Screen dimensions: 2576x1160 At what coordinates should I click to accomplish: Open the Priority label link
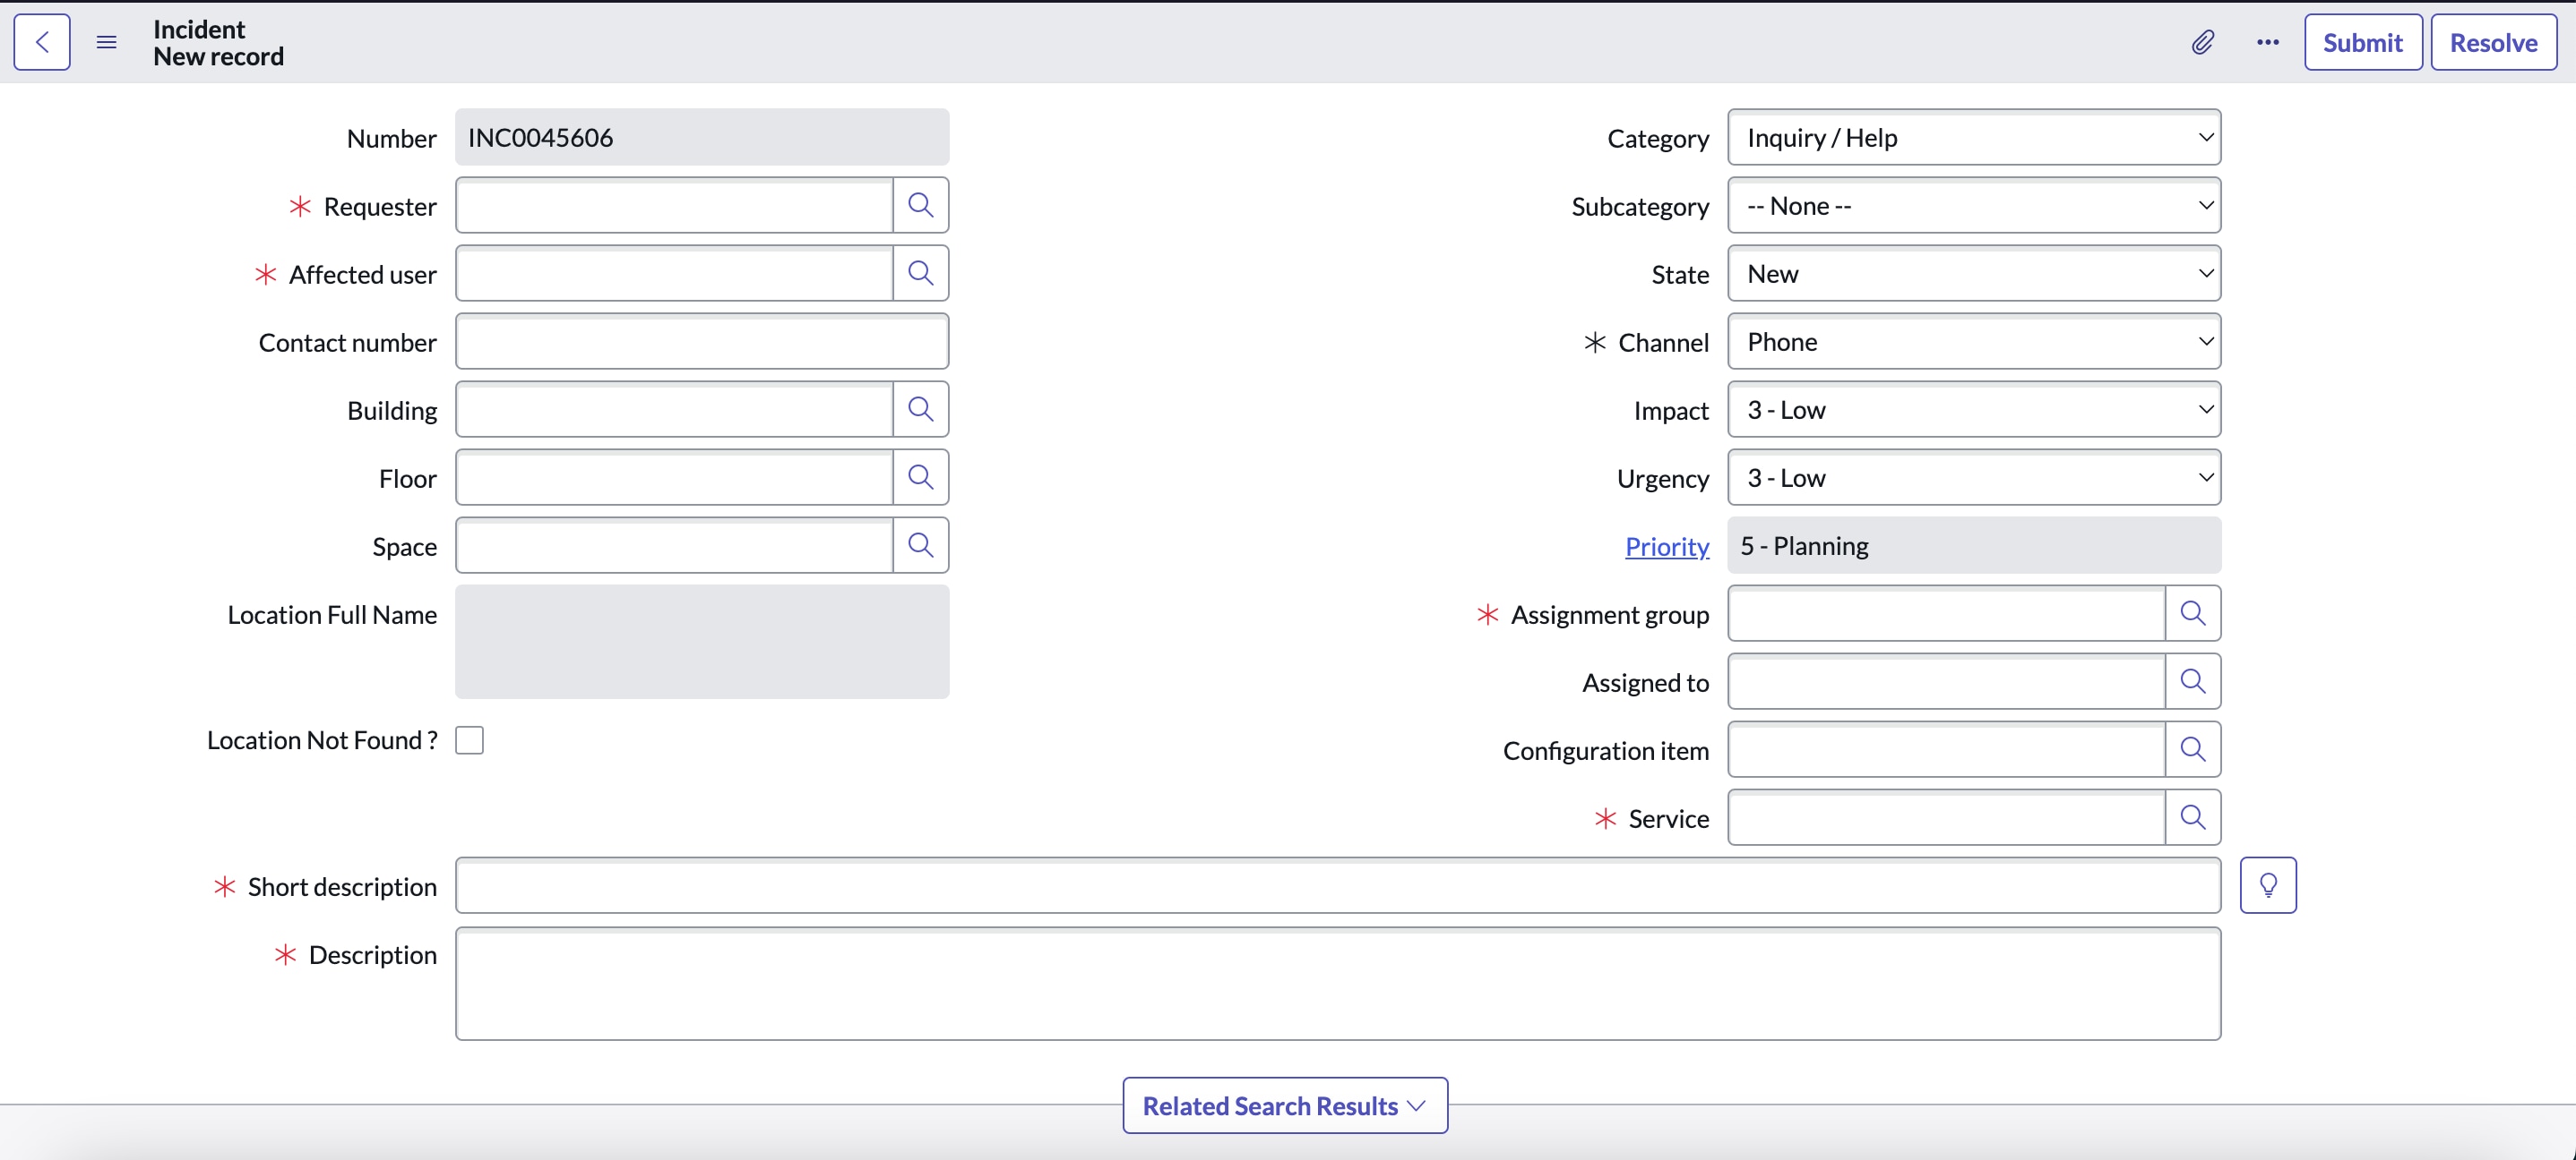click(x=1667, y=547)
